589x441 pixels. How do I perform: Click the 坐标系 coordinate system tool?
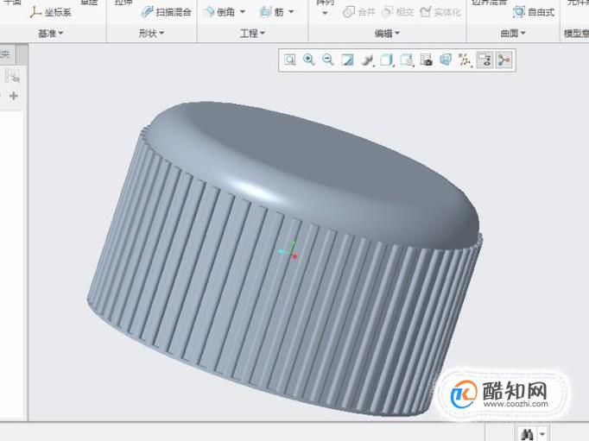51,12
